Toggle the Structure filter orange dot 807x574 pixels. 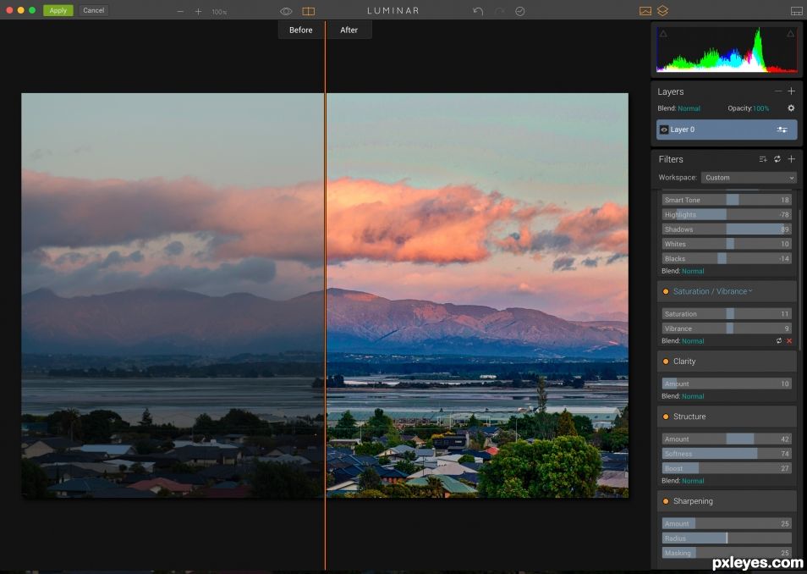coord(666,417)
